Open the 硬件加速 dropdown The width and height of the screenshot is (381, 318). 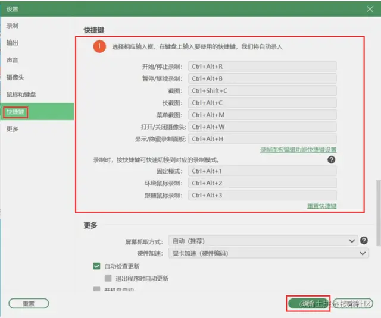pos(268,253)
